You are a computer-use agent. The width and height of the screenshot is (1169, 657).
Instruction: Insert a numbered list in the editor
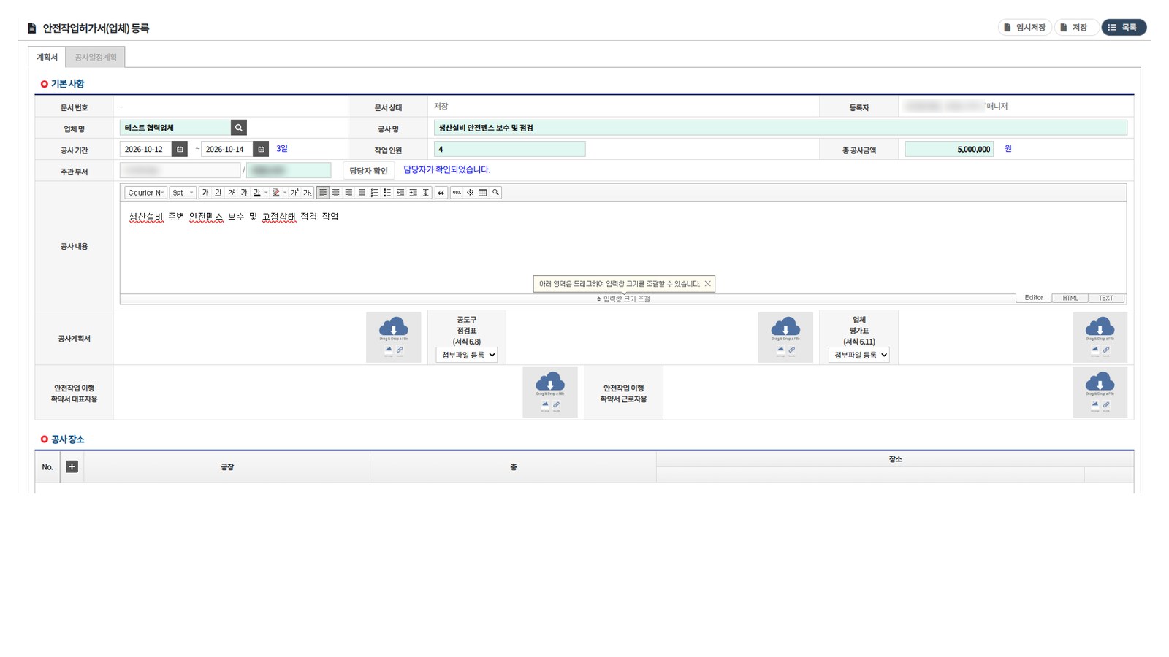tap(374, 193)
